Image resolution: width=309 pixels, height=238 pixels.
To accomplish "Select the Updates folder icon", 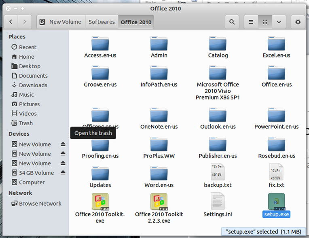I will click(100, 173).
